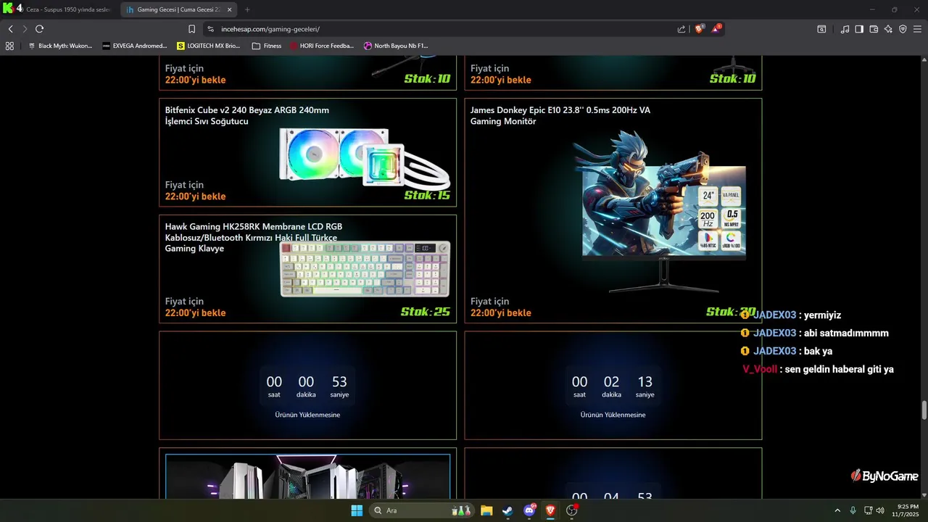
Task: Open Leo AI assistant icon
Action: click(888, 29)
